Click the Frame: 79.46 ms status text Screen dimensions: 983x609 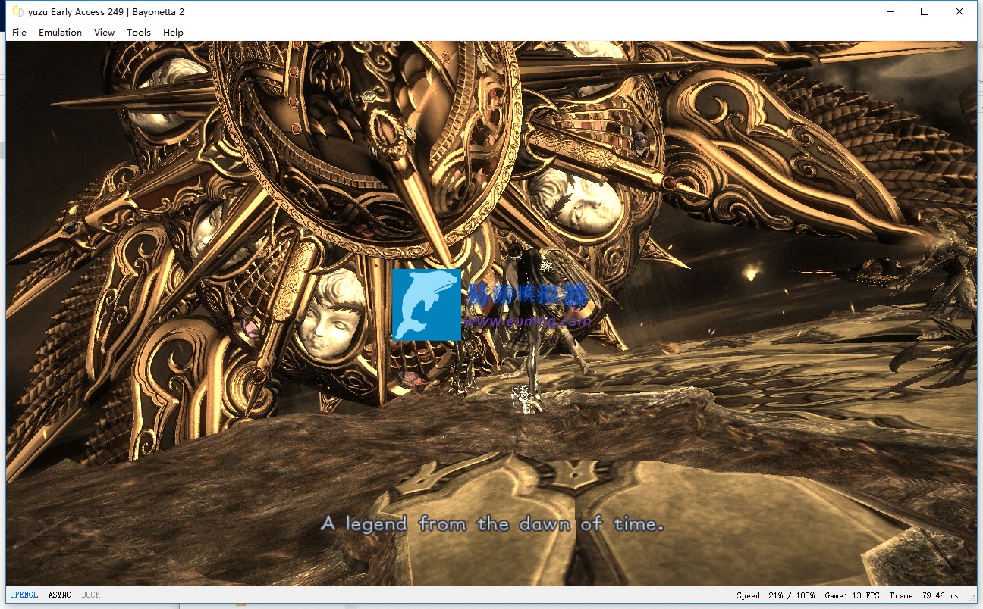pos(925,596)
